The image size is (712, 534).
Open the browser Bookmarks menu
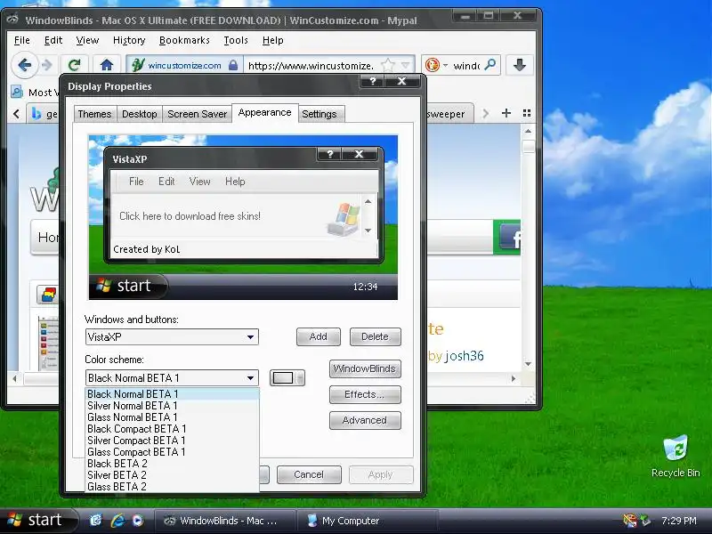(184, 40)
